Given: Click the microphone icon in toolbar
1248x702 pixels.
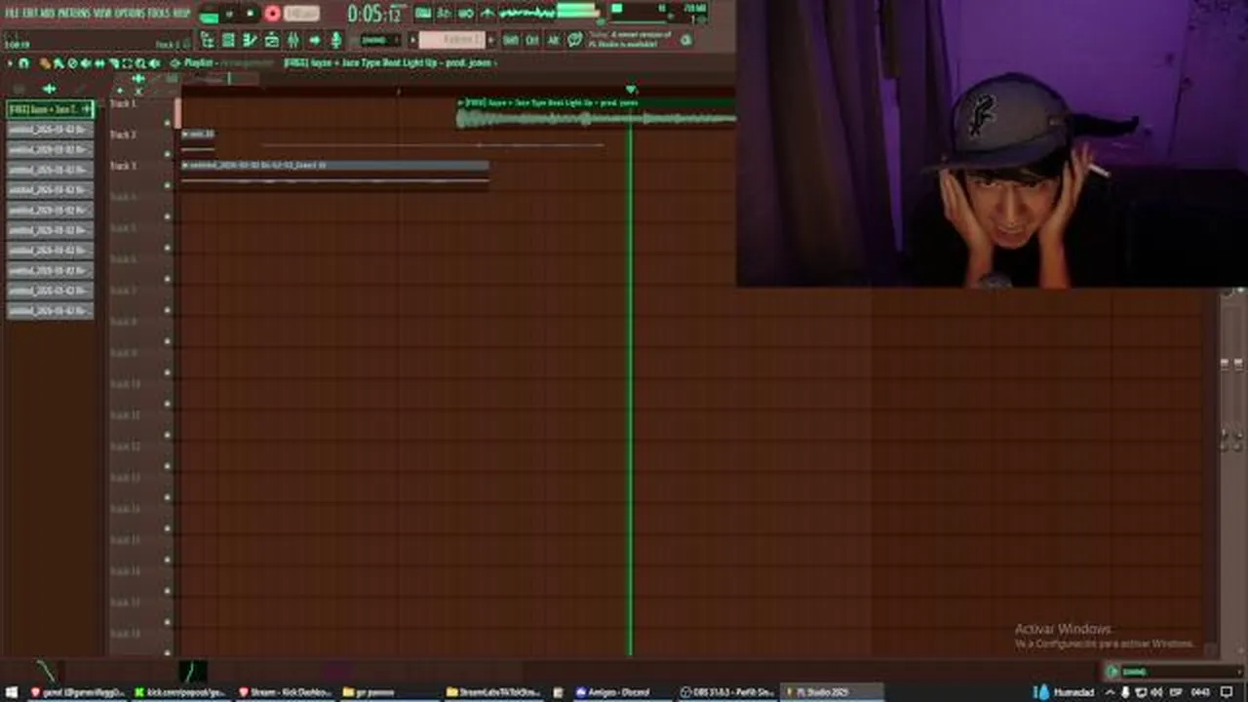Looking at the screenshot, I should click(336, 40).
